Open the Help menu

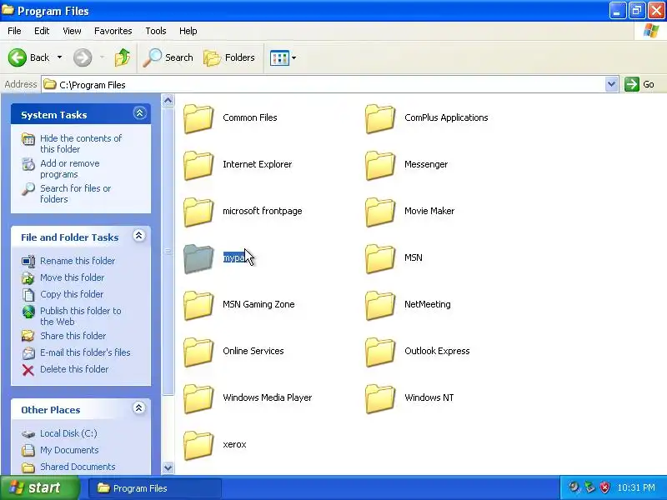188,31
